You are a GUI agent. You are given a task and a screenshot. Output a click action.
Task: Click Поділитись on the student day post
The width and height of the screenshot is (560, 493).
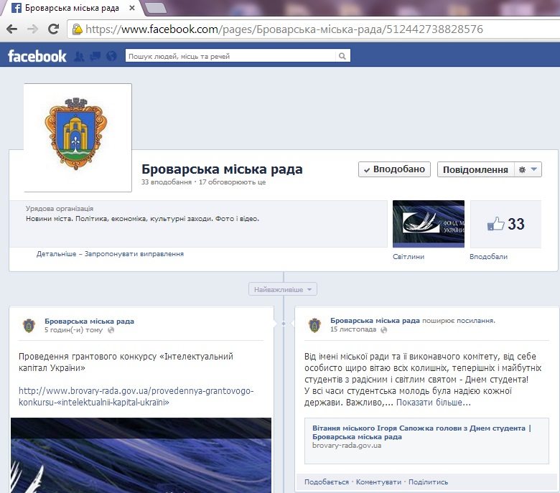(428, 482)
